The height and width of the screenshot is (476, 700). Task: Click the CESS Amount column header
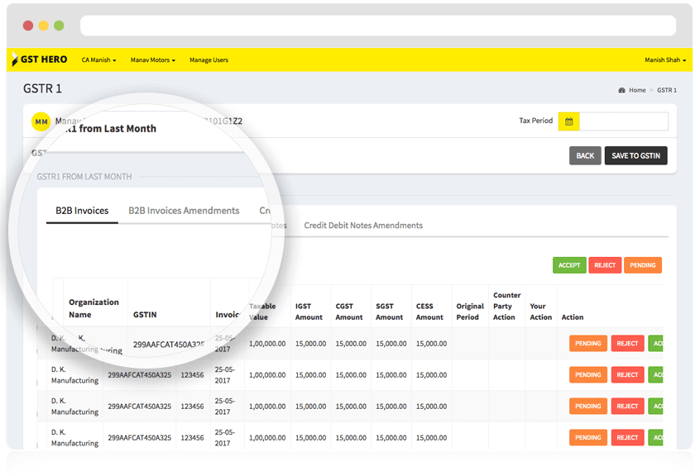(x=429, y=312)
